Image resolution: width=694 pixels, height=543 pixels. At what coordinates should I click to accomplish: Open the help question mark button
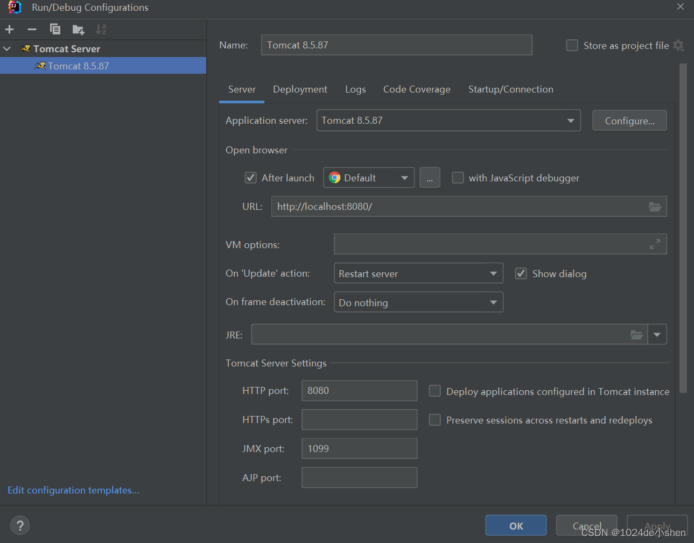coord(20,526)
